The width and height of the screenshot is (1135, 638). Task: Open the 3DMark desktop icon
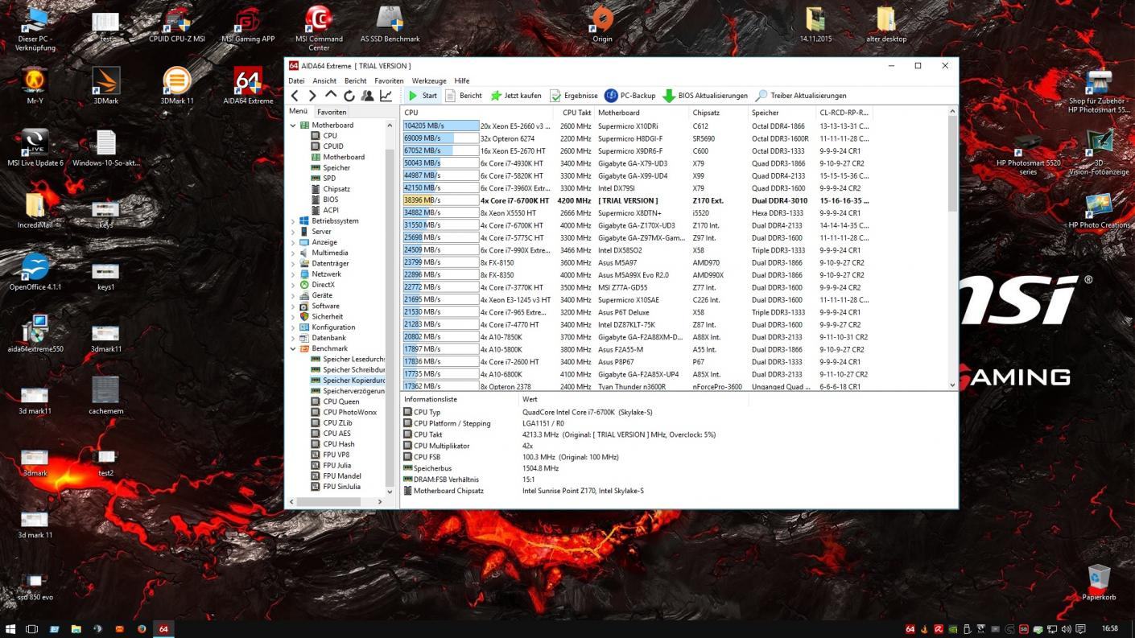(105, 87)
